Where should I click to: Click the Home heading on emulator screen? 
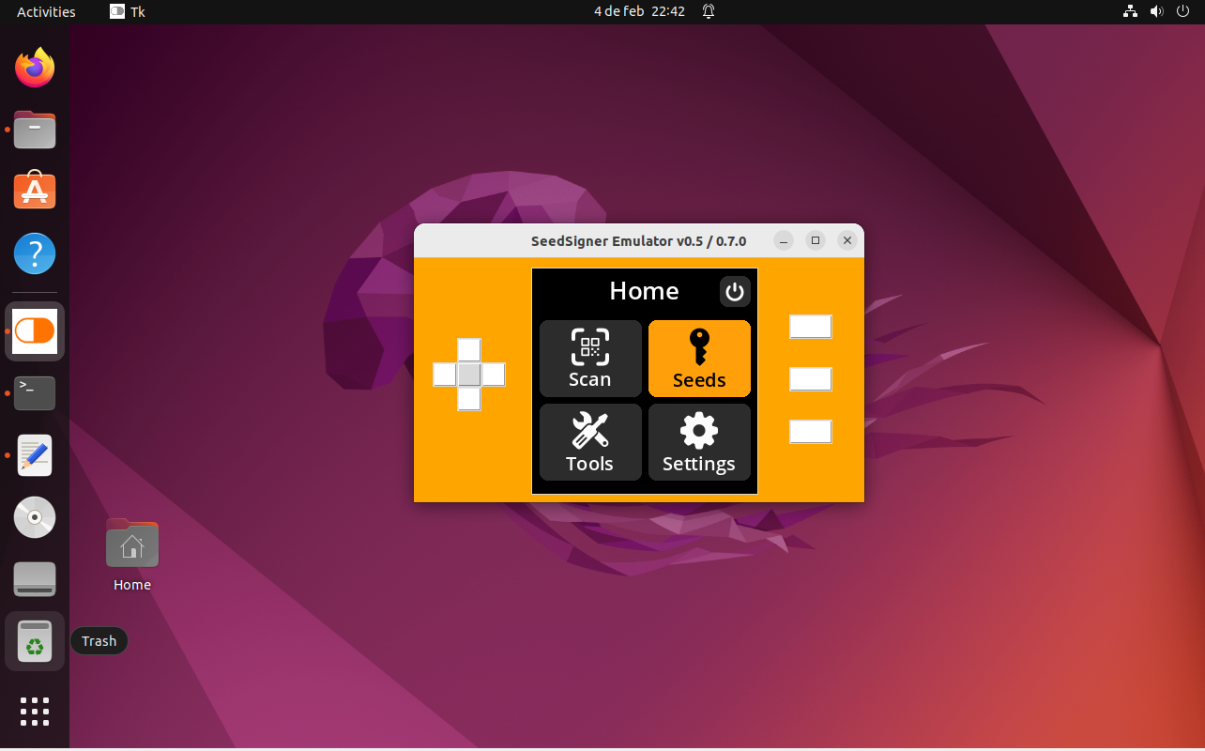tap(644, 291)
